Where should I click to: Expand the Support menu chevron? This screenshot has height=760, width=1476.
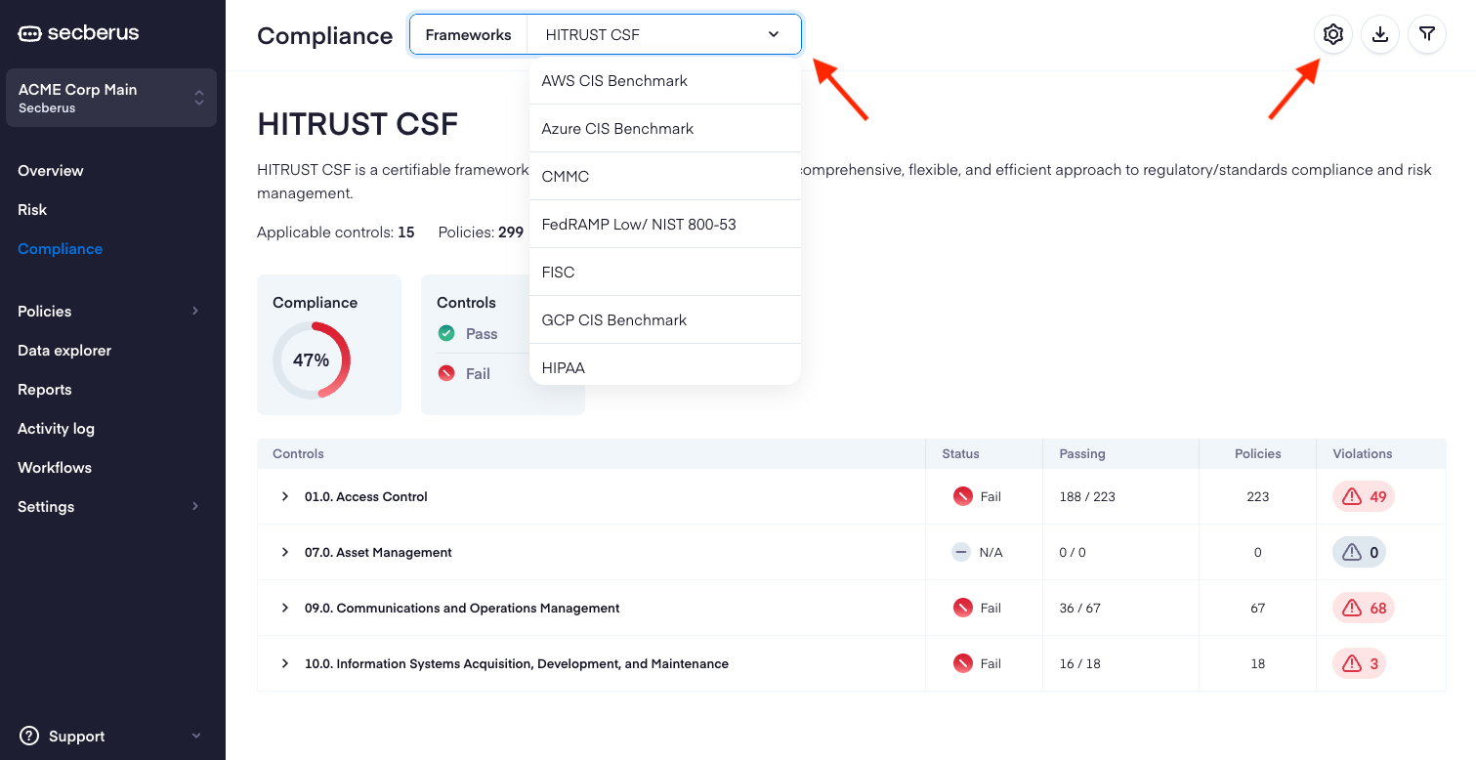point(196,736)
